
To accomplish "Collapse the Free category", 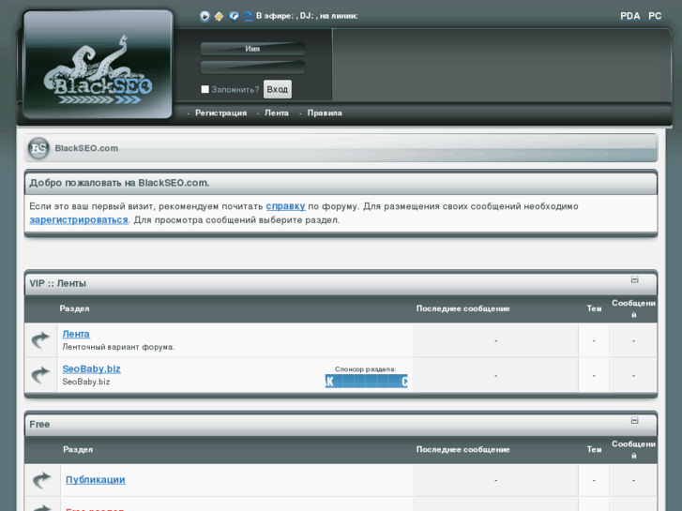I will click(x=634, y=421).
